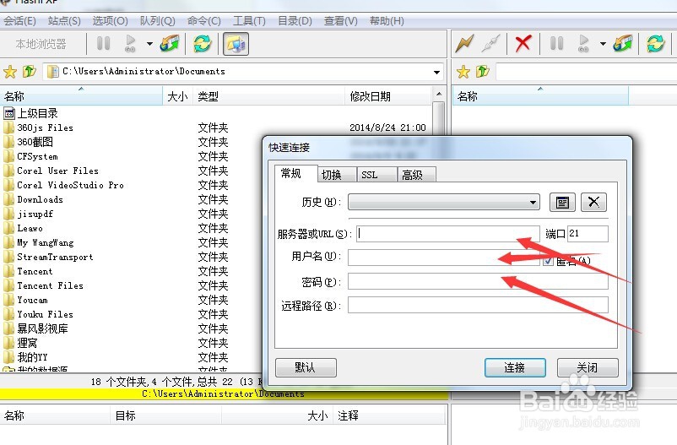
Task: Refresh the local file list
Action: [202, 44]
